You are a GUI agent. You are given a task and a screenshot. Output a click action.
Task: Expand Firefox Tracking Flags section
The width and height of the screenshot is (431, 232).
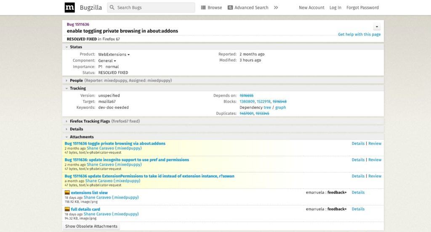click(x=67, y=121)
